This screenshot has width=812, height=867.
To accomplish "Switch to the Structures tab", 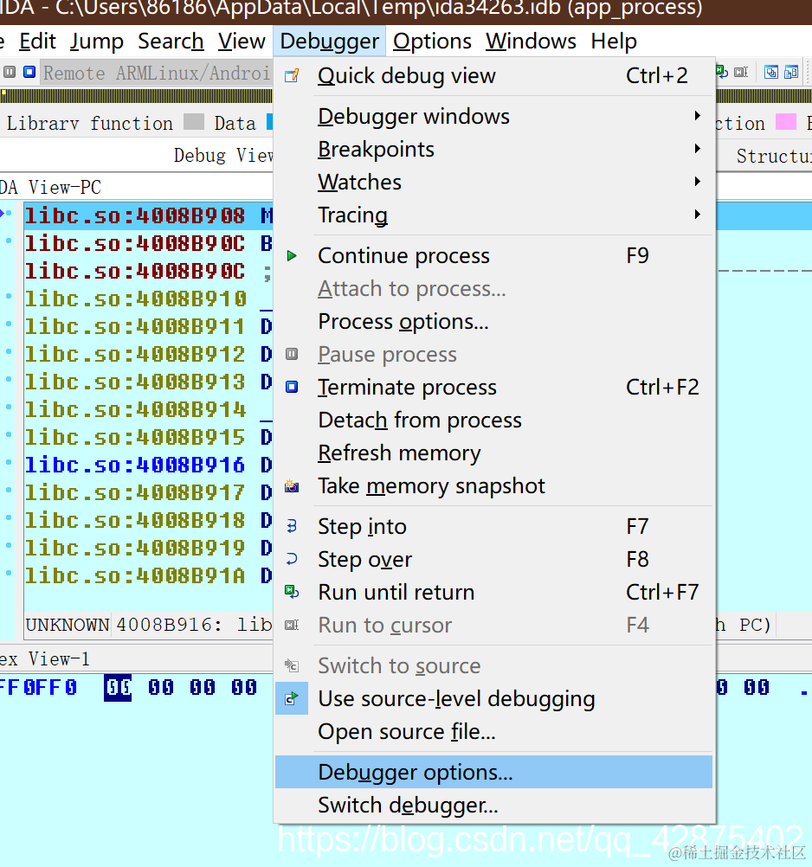I will tap(774, 156).
